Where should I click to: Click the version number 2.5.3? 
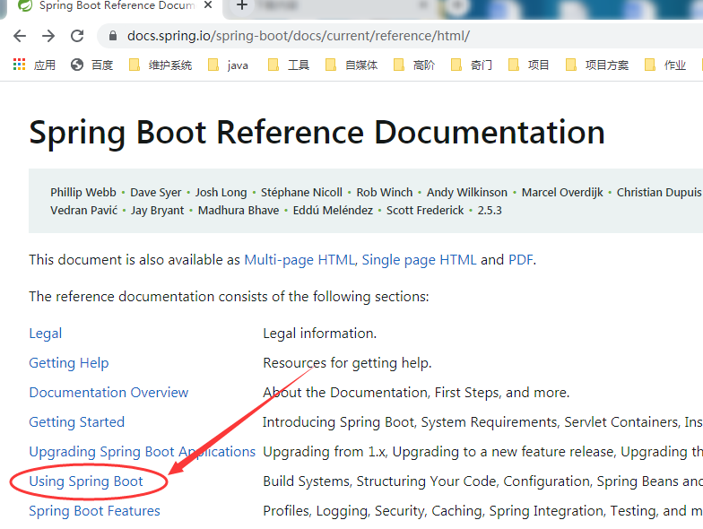(x=490, y=210)
